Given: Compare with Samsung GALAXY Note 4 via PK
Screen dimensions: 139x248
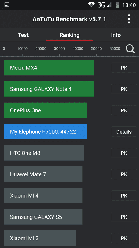Looking at the screenshot, I should pyautogui.click(x=124, y=89).
